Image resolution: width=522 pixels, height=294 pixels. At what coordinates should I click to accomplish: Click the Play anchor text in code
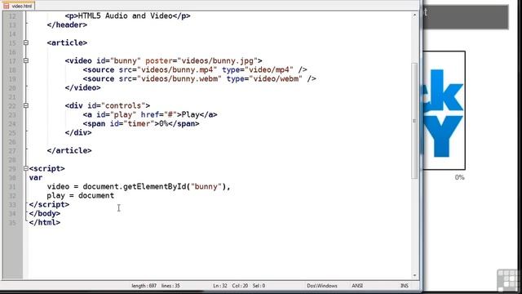coord(190,114)
